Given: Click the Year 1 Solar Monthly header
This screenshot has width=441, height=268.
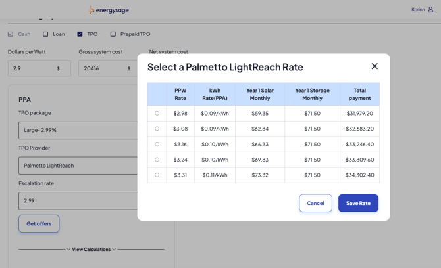Looking at the screenshot, I should pos(260,95).
